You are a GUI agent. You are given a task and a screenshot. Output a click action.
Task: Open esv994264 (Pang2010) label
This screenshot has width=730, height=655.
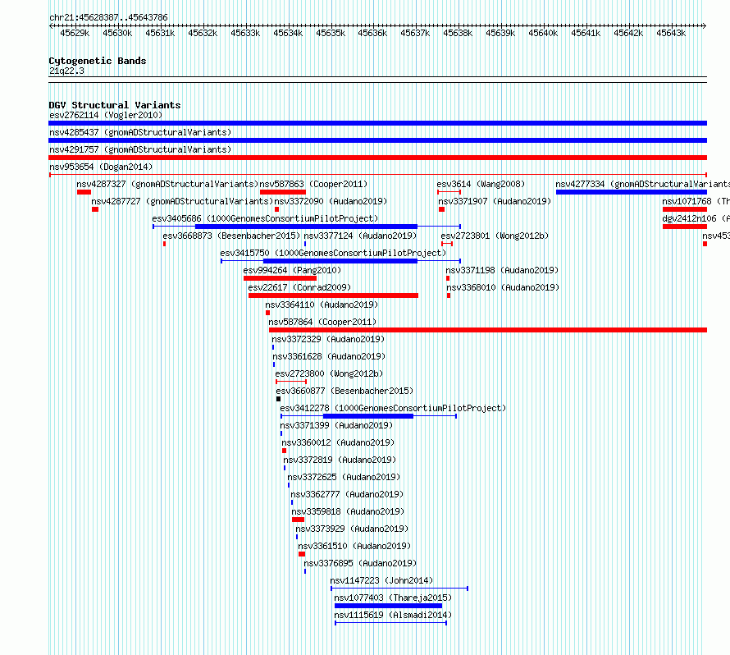coord(292,270)
